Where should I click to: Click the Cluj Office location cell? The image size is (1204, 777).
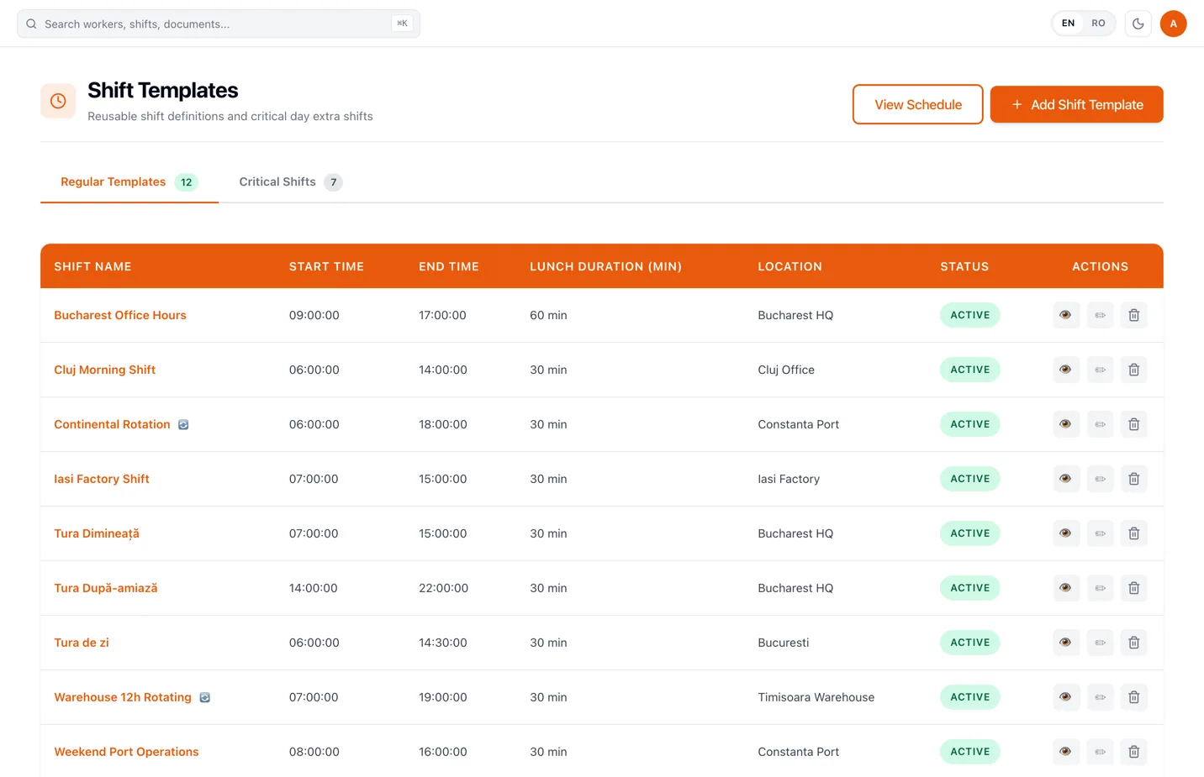786,370
